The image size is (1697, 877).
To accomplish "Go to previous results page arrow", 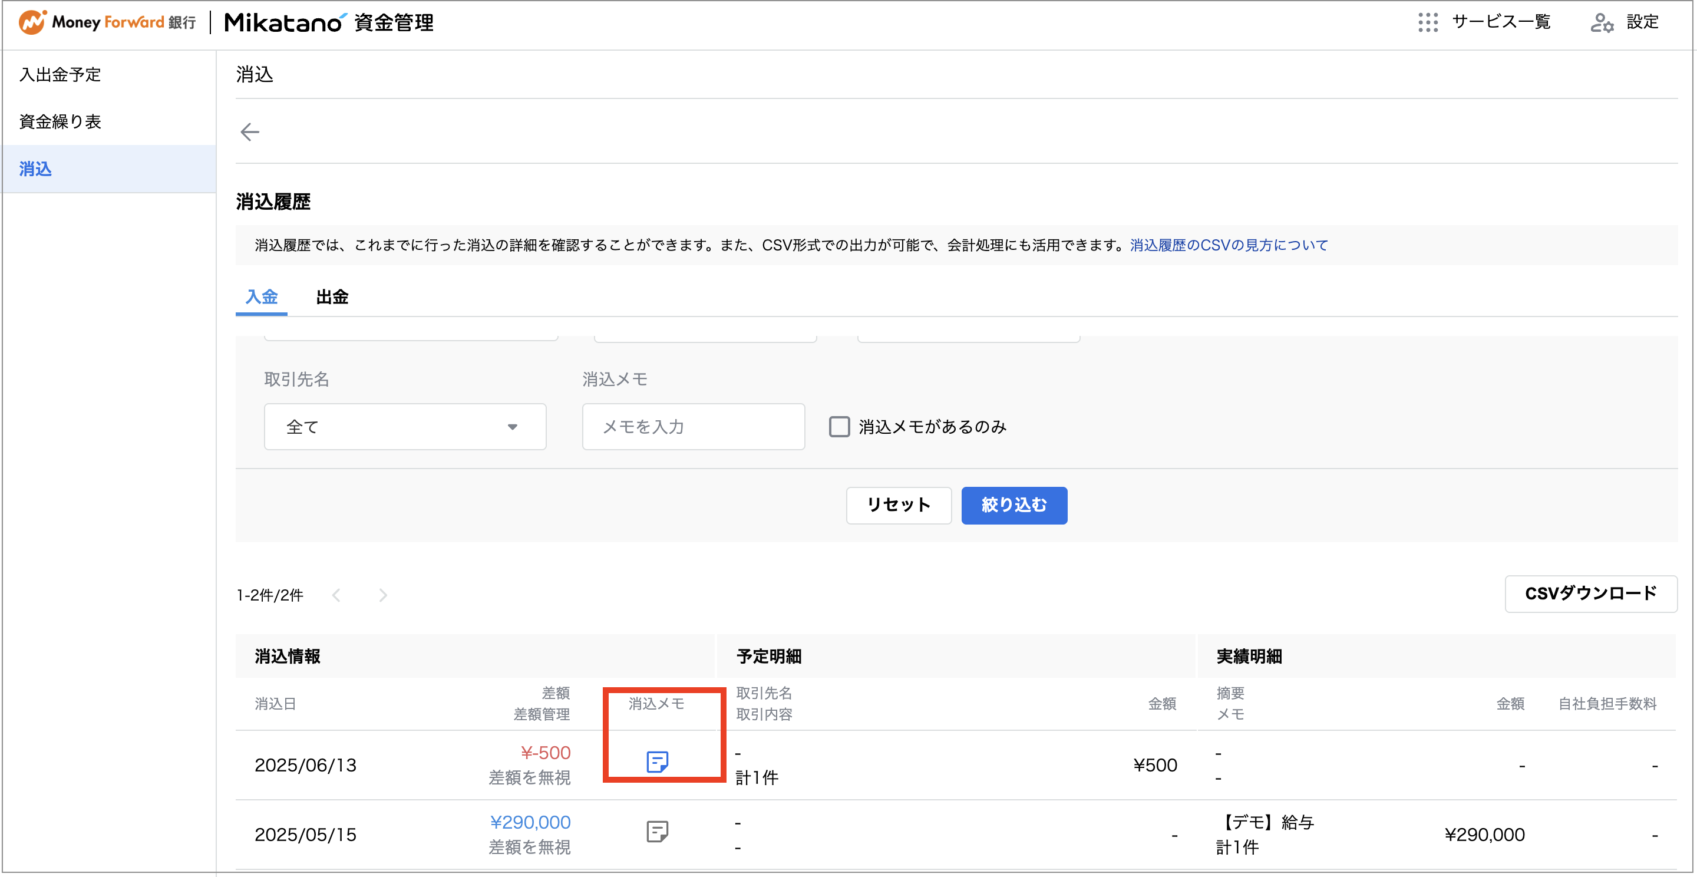I will tap(336, 596).
